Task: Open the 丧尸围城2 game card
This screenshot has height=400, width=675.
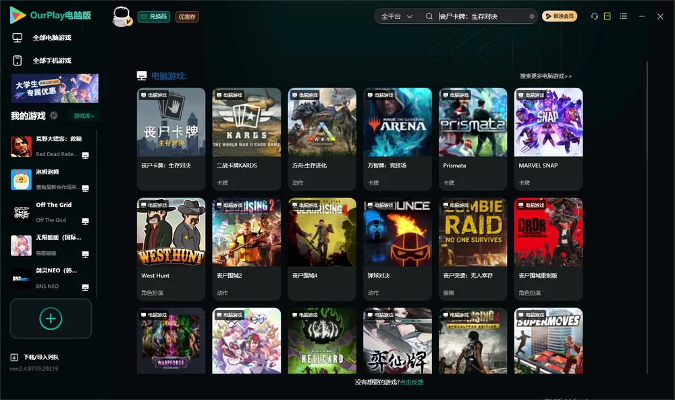Action: coord(246,249)
